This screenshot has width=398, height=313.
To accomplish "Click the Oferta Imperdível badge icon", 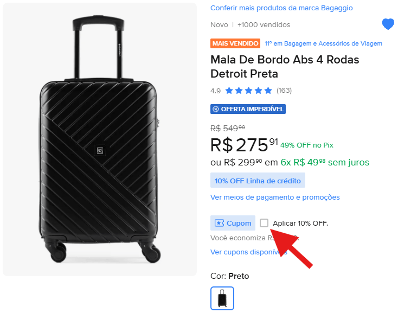I will click(216, 109).
